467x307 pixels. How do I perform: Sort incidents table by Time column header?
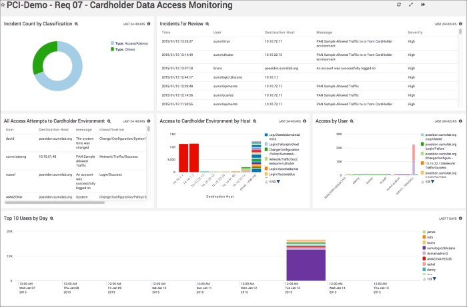166,32
